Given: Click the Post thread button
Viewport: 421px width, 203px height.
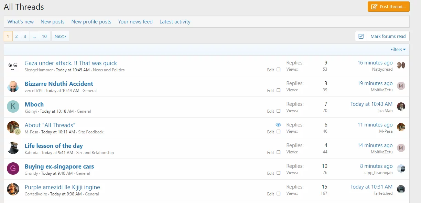Looking at the screenshot, I should tap(388, 7).
